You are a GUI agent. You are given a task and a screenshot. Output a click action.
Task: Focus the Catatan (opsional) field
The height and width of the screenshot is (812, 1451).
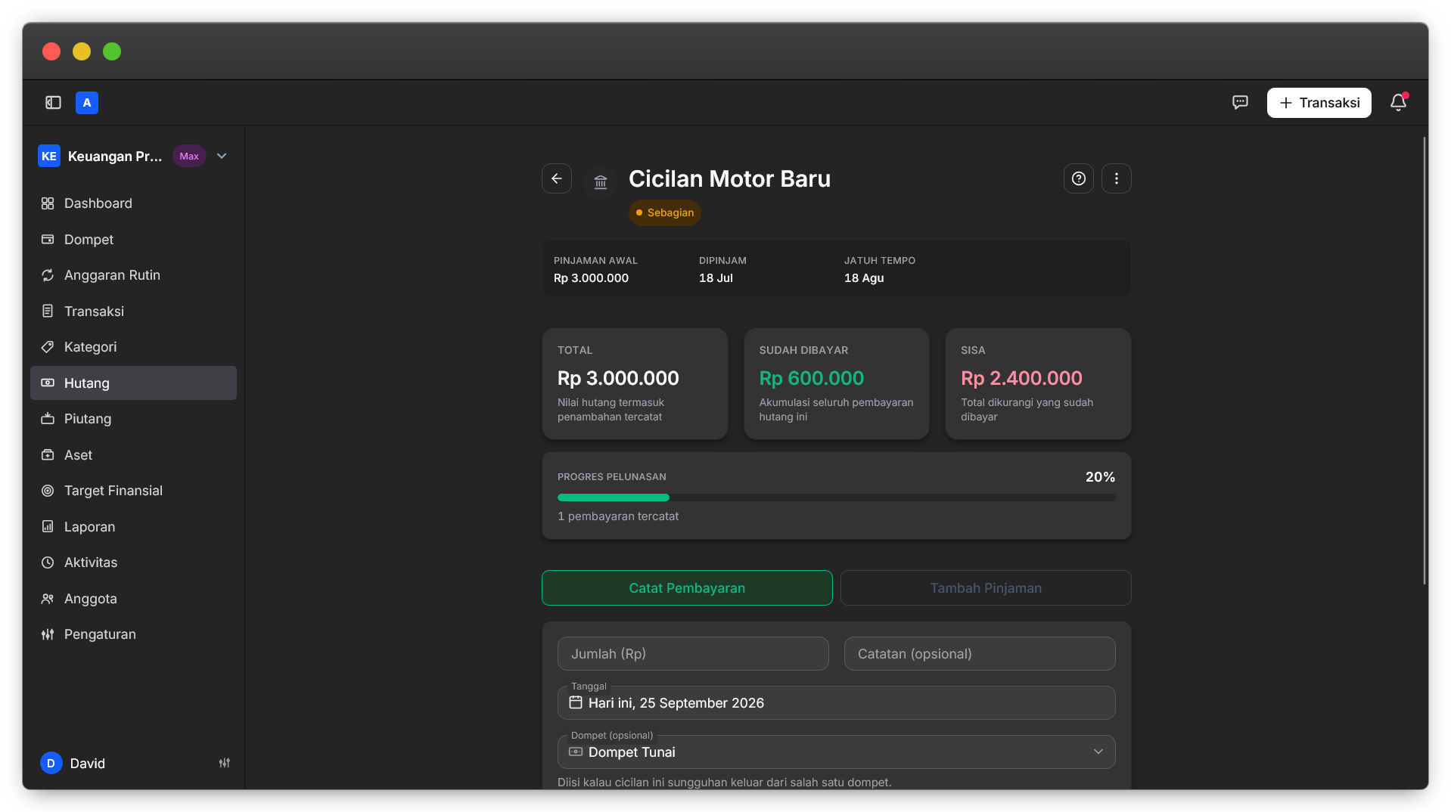pos(980,653)
